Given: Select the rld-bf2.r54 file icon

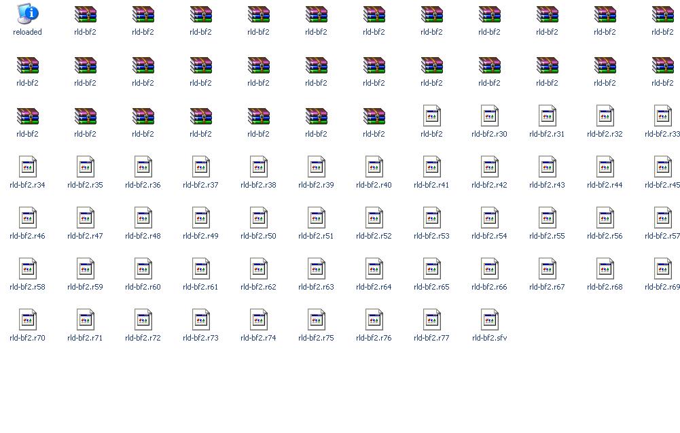Looking at the screenshot, I should (x=489, y=218).
